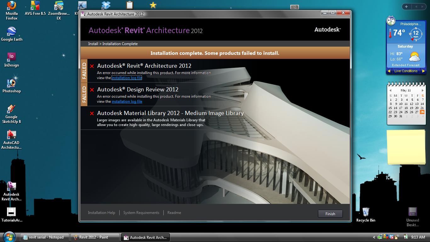The image size is (430, 242).
Task: Open Dropbox tray icon with red X
Action: pyautogui.click(x=391, y=237)
